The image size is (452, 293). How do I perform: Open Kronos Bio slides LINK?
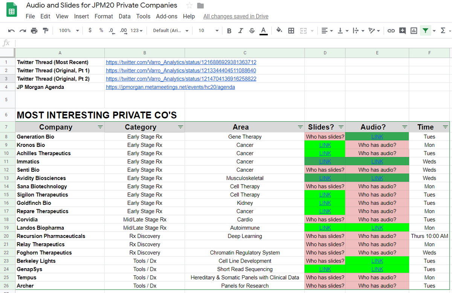(325, 145)
